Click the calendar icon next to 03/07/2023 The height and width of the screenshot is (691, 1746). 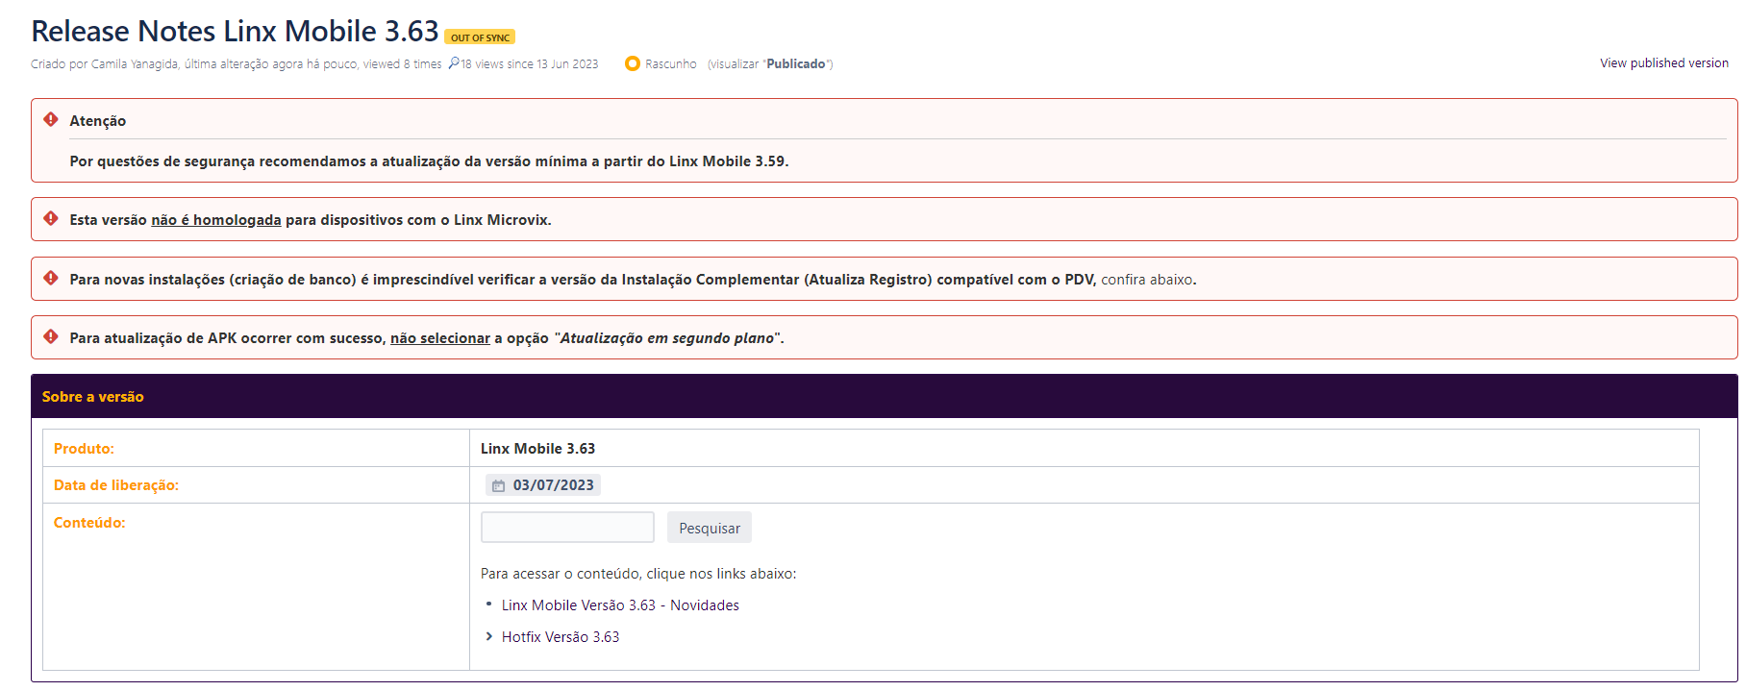498,486
